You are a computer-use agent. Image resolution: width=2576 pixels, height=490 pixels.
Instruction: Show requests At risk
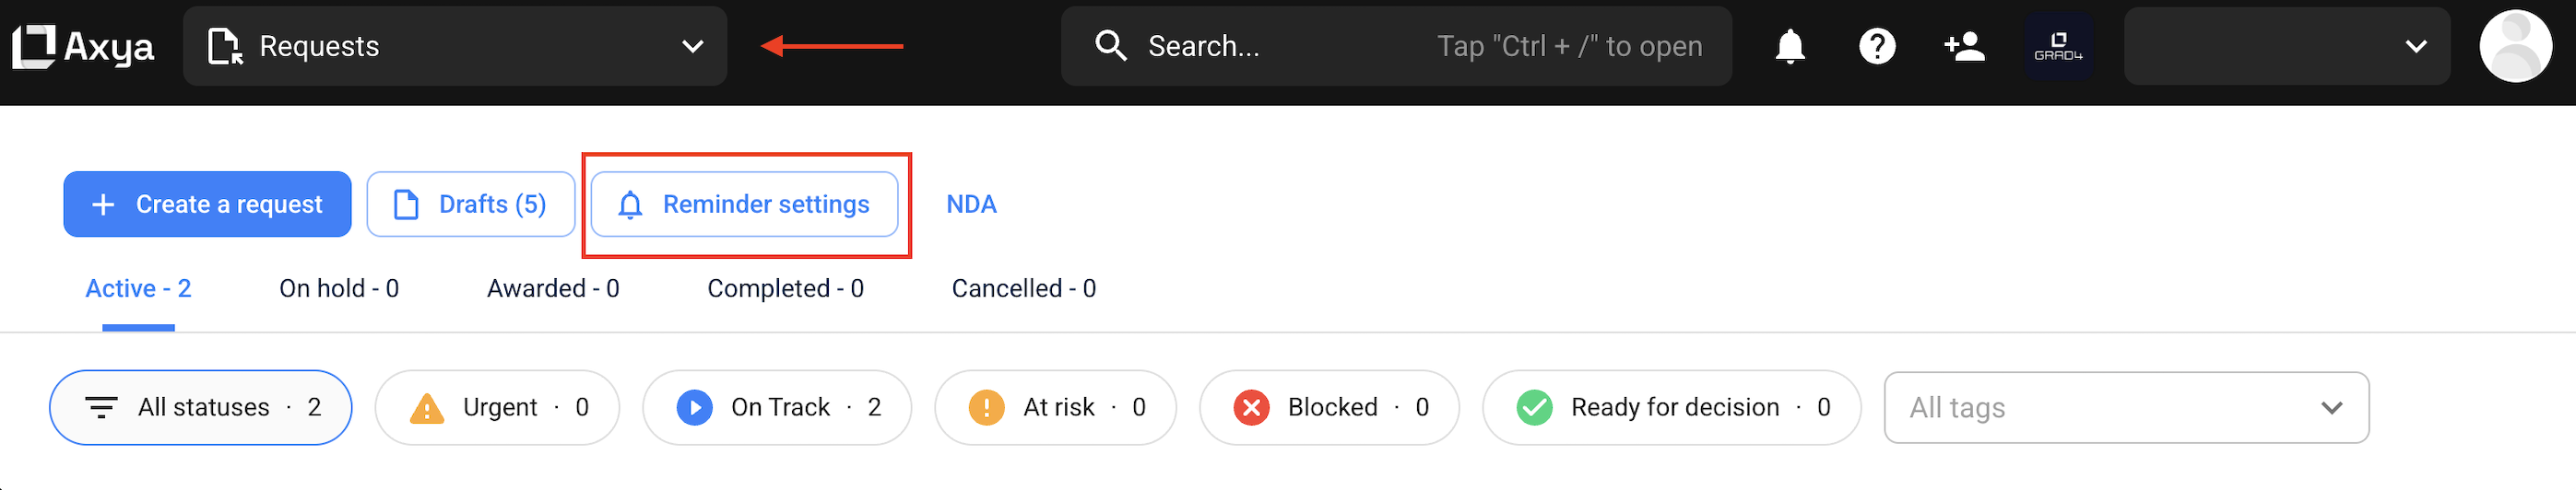pyautogui.click(x=1055, y=407)
